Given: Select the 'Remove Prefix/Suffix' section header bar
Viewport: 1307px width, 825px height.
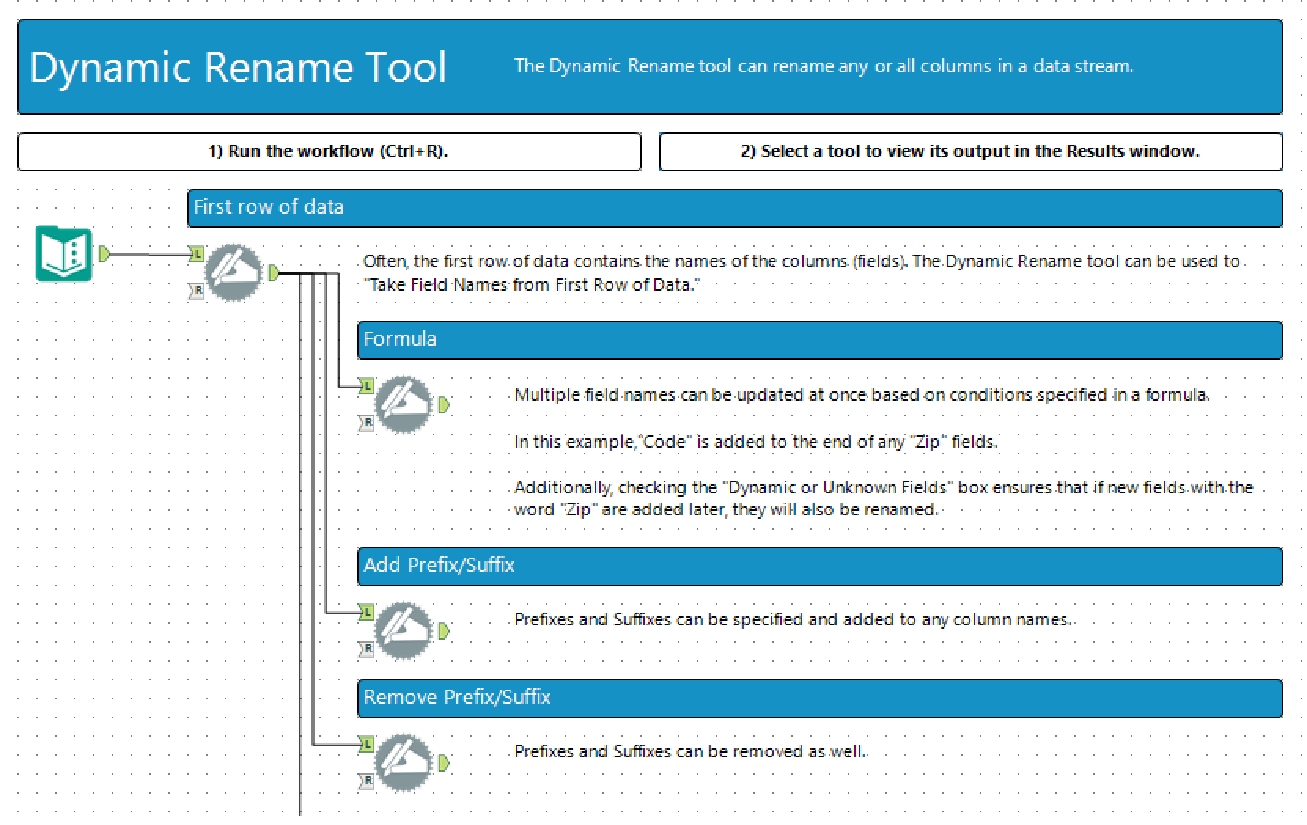Looking at the screenshot, I should tap(820, 698).
